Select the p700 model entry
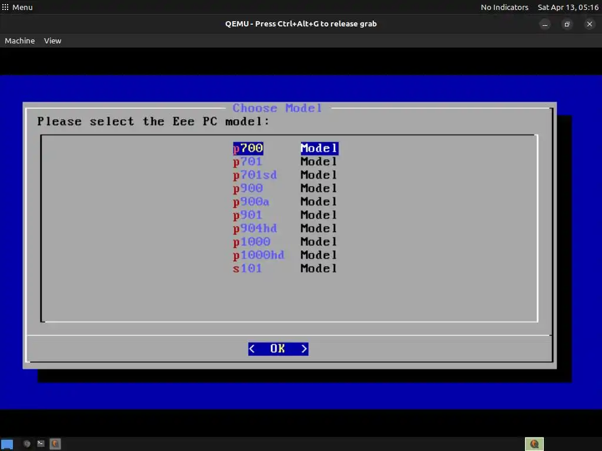The image size is (602, 451). click(286, 149)
